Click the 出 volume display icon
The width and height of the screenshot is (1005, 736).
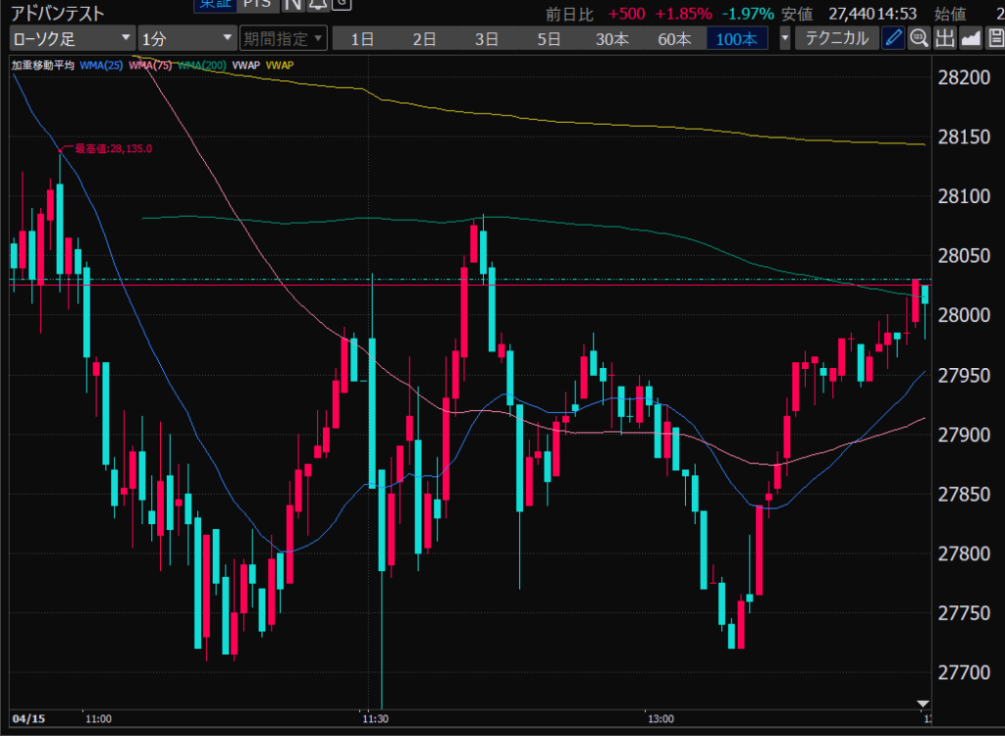pyautogui.click(x=944, y=39)
